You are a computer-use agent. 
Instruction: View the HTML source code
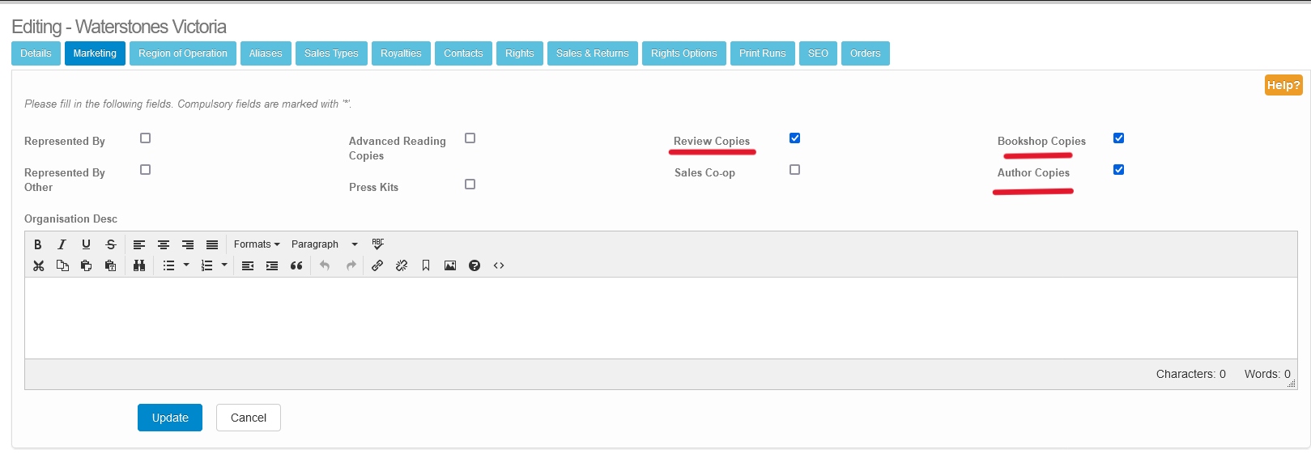[499, 265]
